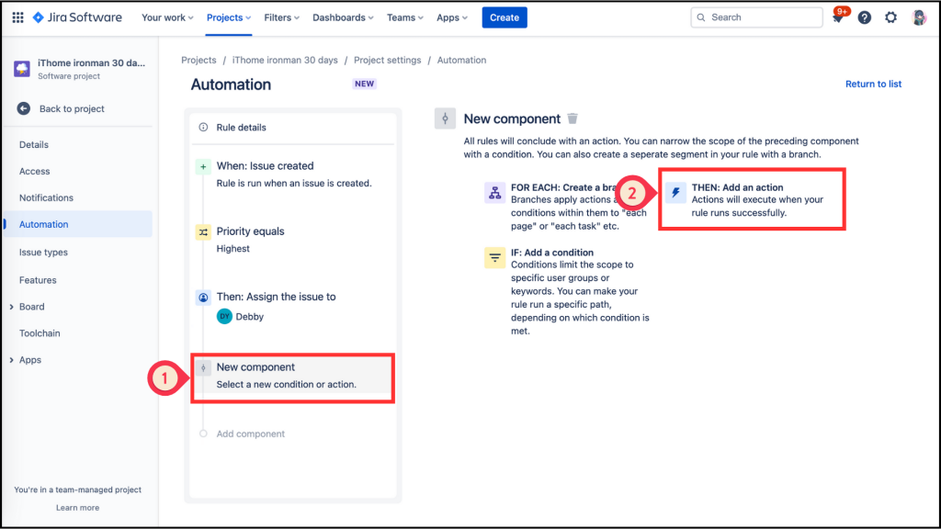Open the Dashboards dropdown menu
This screenshot has height=529, width=941.
tap(343, 17)
